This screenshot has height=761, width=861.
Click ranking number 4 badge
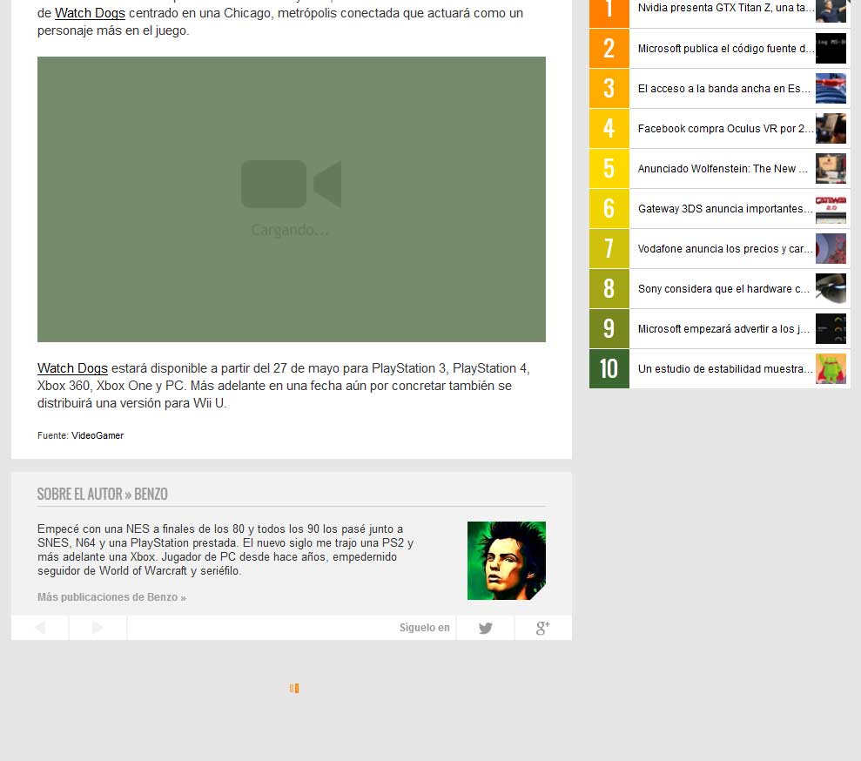(609, 129)
